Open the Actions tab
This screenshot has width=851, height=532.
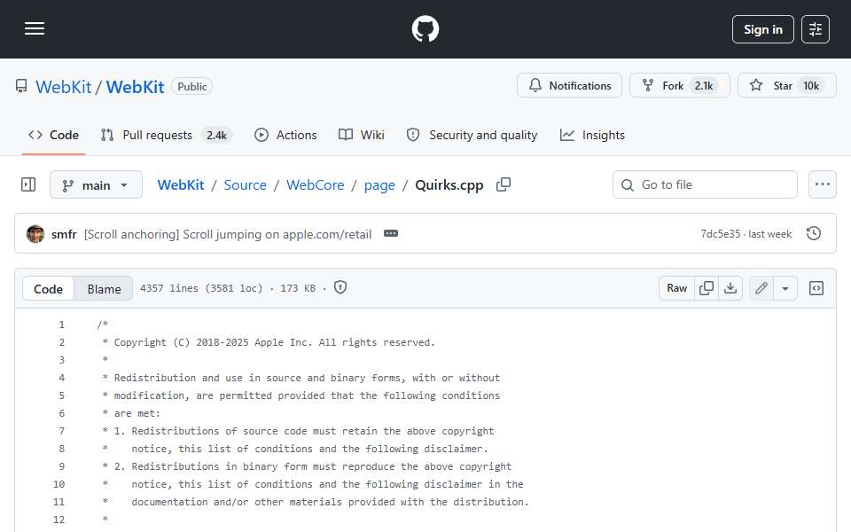pyautogui.click(x=285, y=135)
